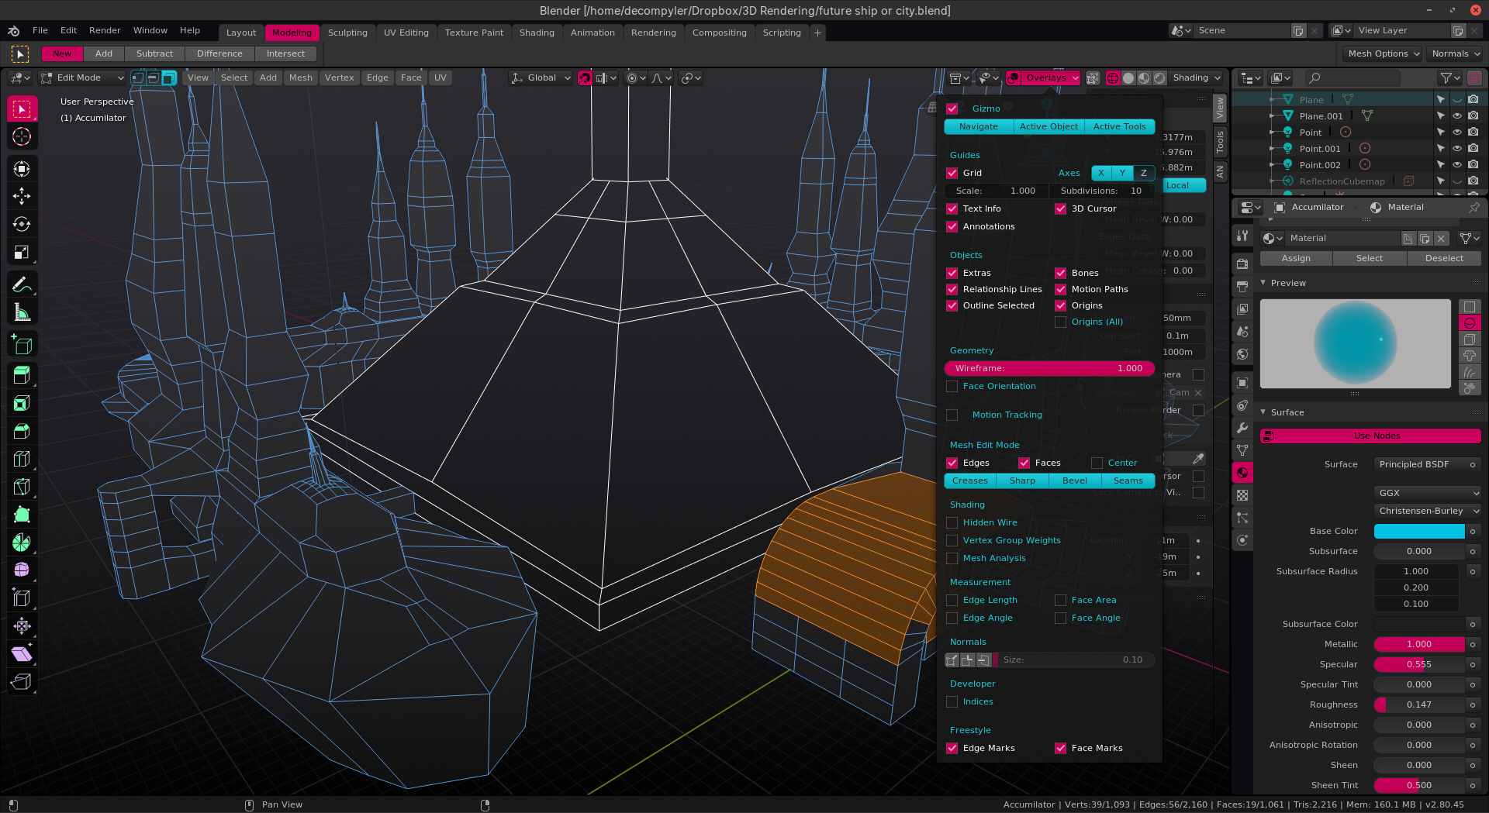Viewport: 1489px width, 813px height.
Task: Open the Shading workspace tab
Action: point(537,33)
